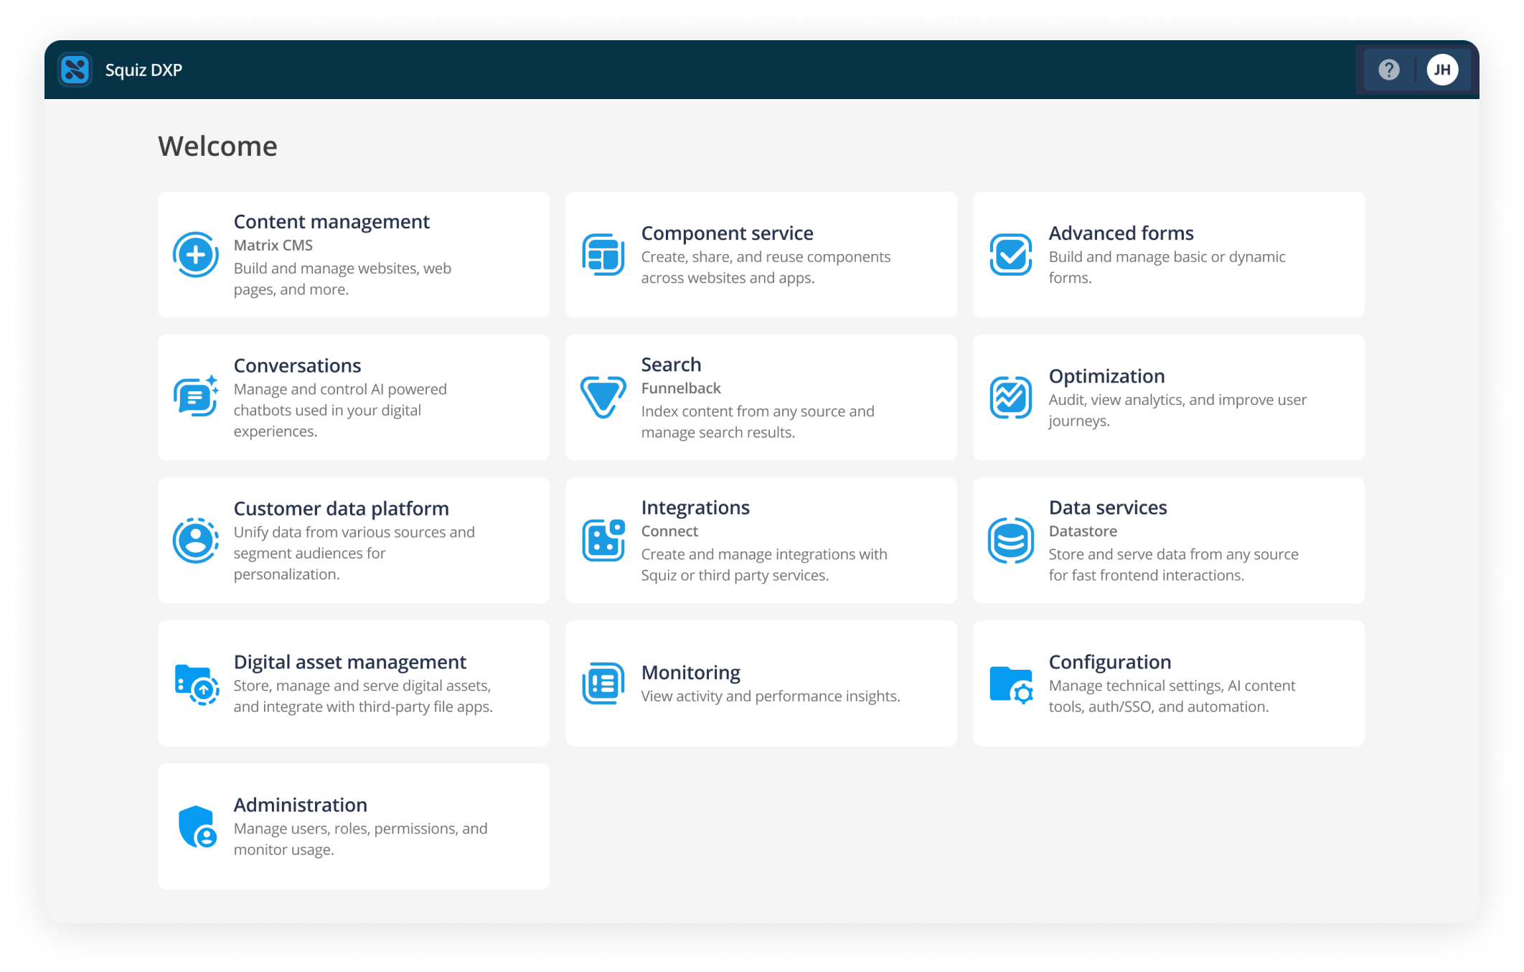Click the Configuration folder-gear icon

(1011, 684)
